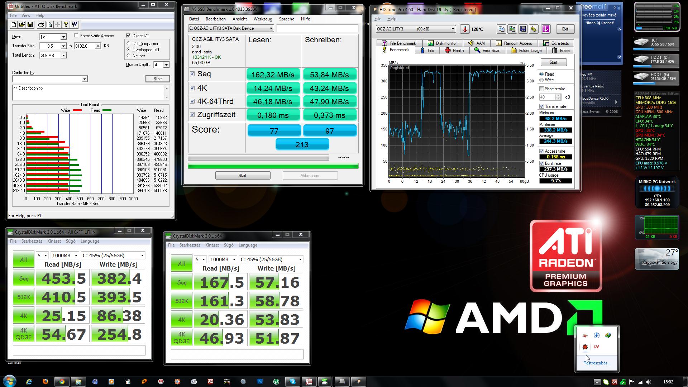This screenshot has height=387, width=688.
Task: Click the thermometer temperature icon in HD Tune
Action: pos(465,29)
